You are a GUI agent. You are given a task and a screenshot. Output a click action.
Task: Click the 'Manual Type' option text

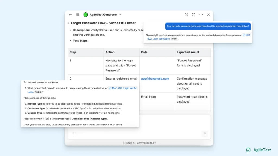(x=34, y=104)
